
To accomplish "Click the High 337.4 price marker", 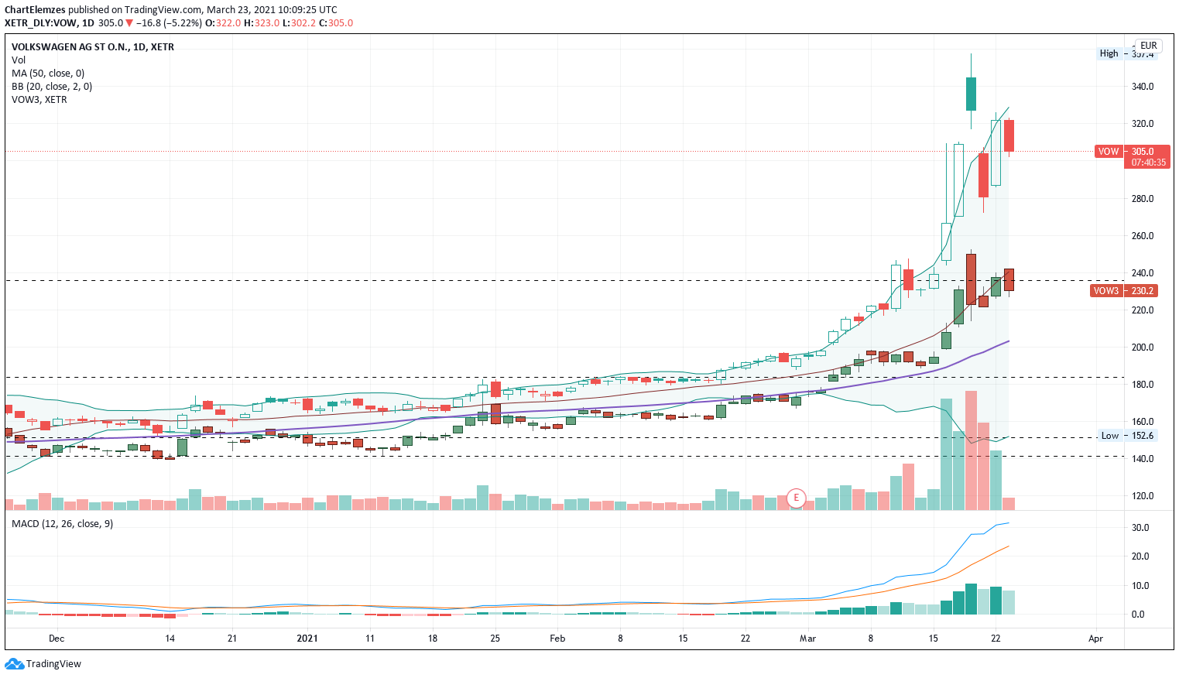I will (1126, 53).
